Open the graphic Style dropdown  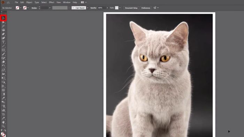click(x=120, y=8)
